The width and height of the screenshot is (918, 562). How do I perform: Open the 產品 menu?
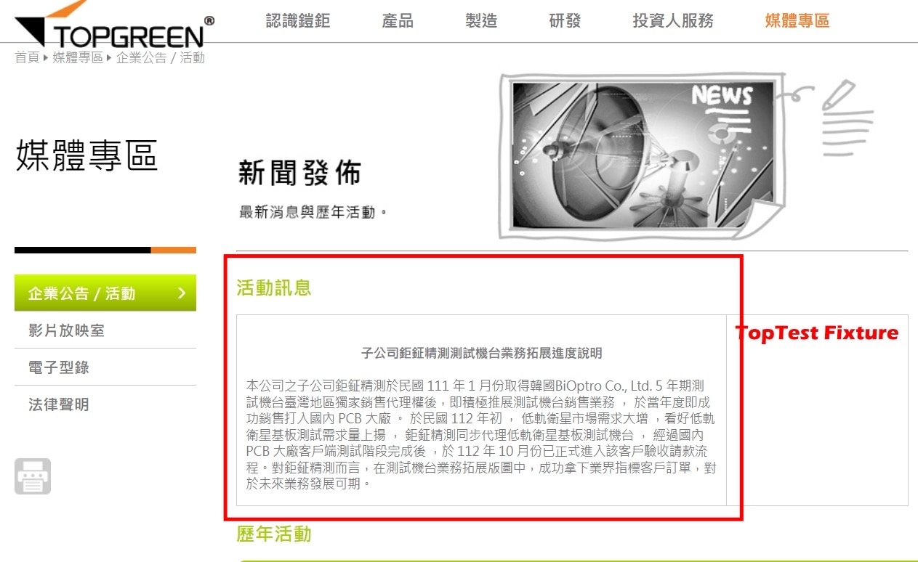tap(398, 21)
